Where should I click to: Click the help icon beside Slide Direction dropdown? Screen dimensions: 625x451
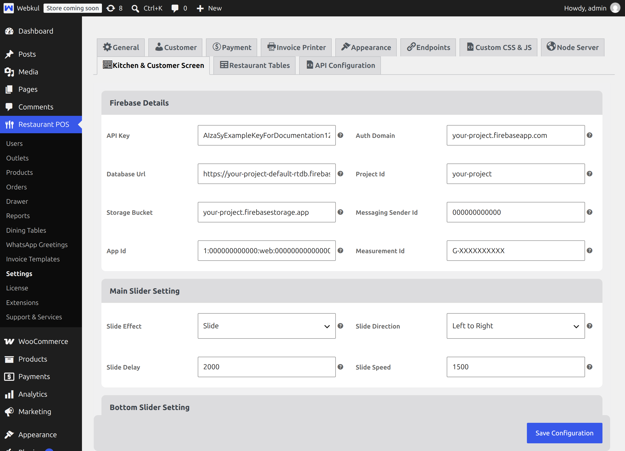tap(589, 326)
